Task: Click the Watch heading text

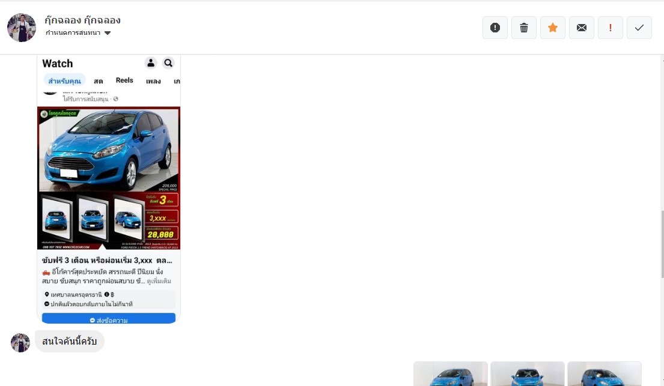Action: pos(58,64)
